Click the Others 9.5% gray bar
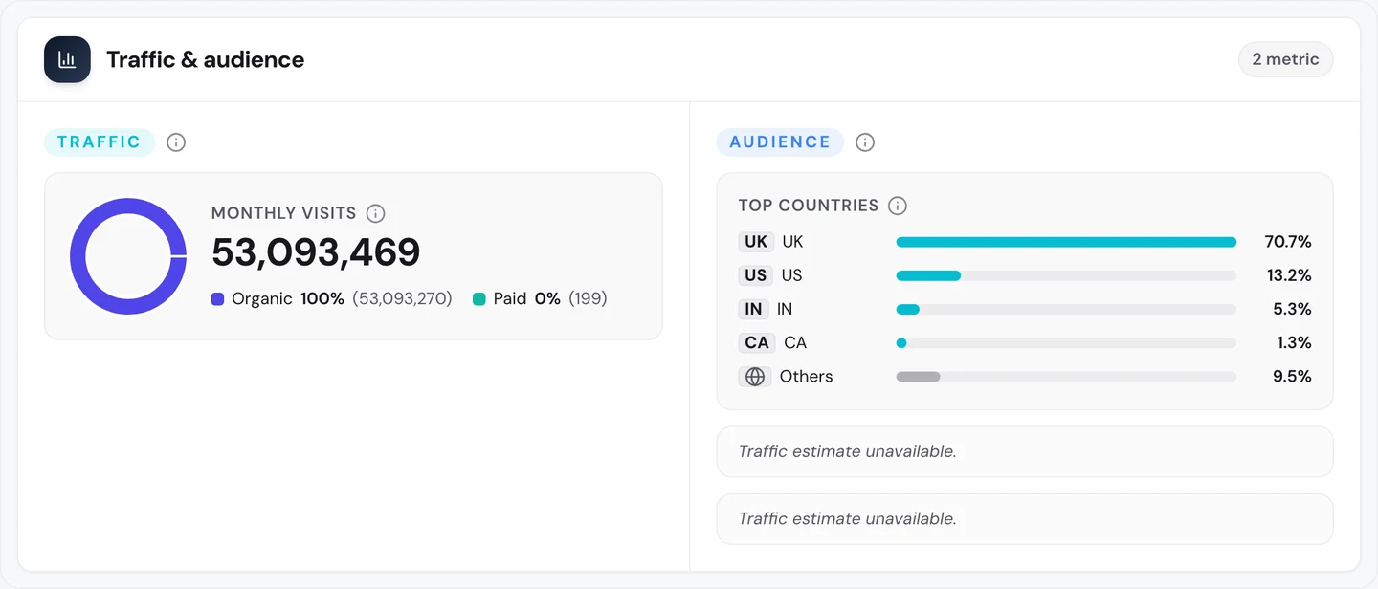Image resolution: width=1378 pixels, height=589 pixels. pos(919,377)
